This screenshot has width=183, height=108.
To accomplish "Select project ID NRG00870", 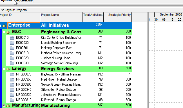I will point(24,74).
